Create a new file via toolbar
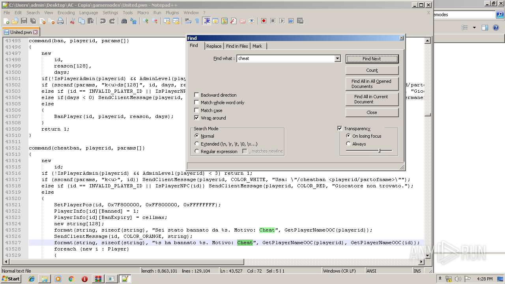Screen dimensions: 505x284 (x=6, y=21)
